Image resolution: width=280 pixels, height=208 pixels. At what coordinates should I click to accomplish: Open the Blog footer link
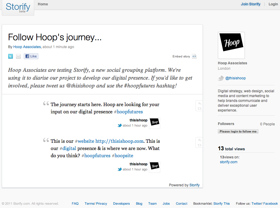click(x=139, y=203)
